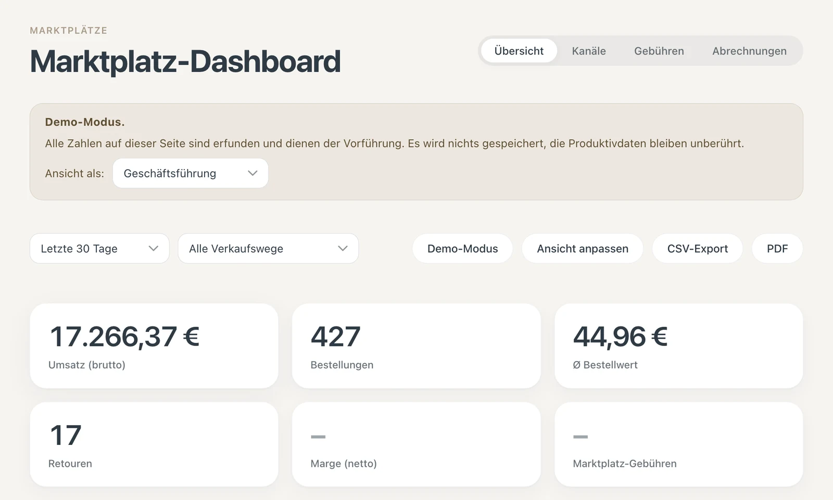Select the Abrechnungen tab
The width and height of the screenshot is (833, 500).
click(x=749, y=51)
